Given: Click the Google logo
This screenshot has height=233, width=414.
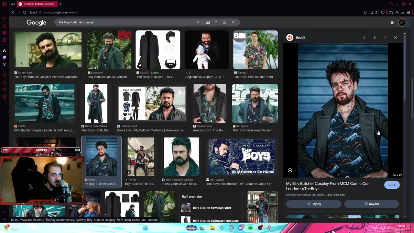Looking at the screenshot, I should (x=37, y=22).
